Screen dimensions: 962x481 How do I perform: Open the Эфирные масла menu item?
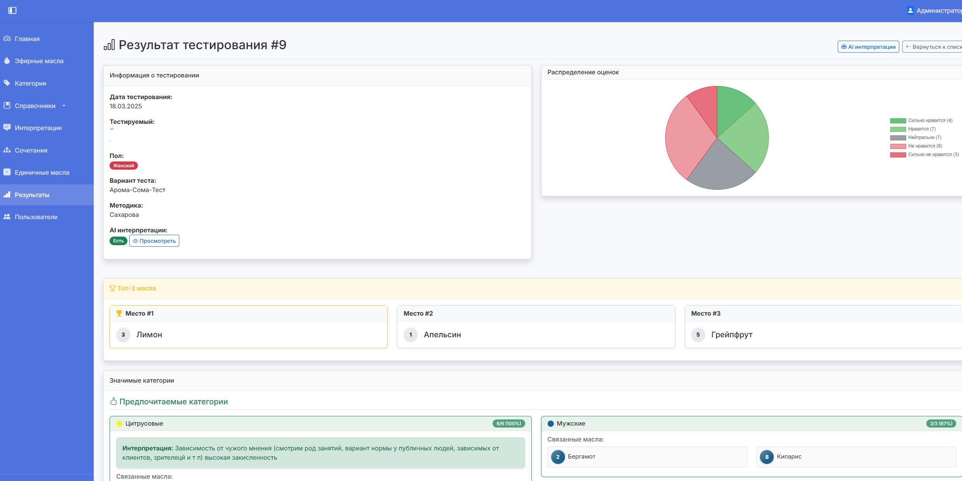pos(39,61)
